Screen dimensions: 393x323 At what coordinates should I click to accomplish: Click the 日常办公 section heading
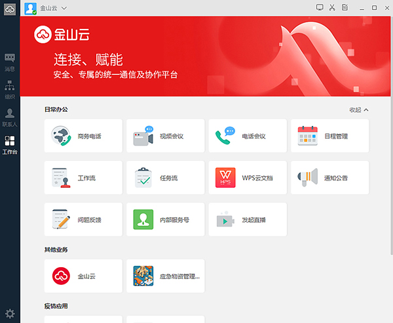tap(56, 110)
